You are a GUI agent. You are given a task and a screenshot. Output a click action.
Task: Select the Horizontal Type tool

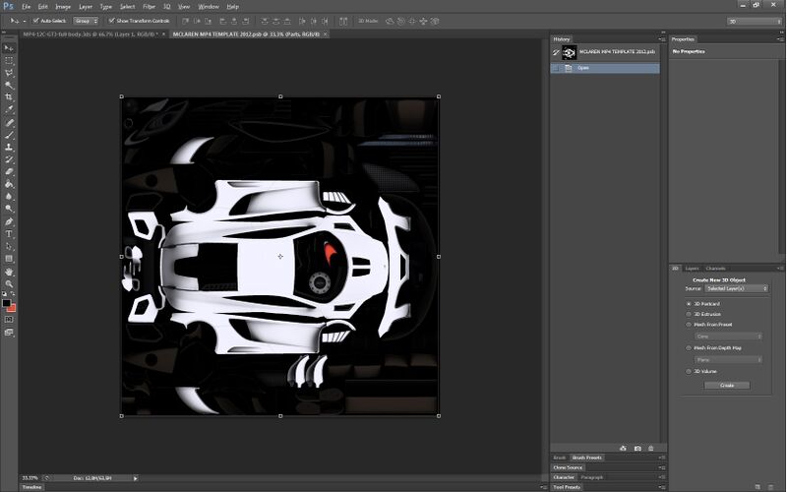click(9, 234)
